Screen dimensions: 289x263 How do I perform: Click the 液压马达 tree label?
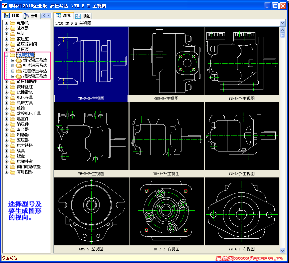(25, 55)
